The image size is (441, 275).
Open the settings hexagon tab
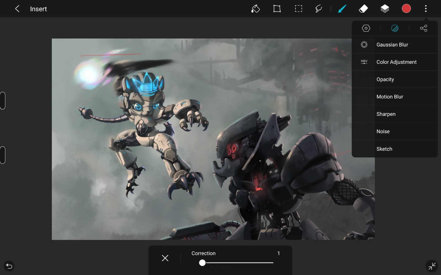point(366,28)
